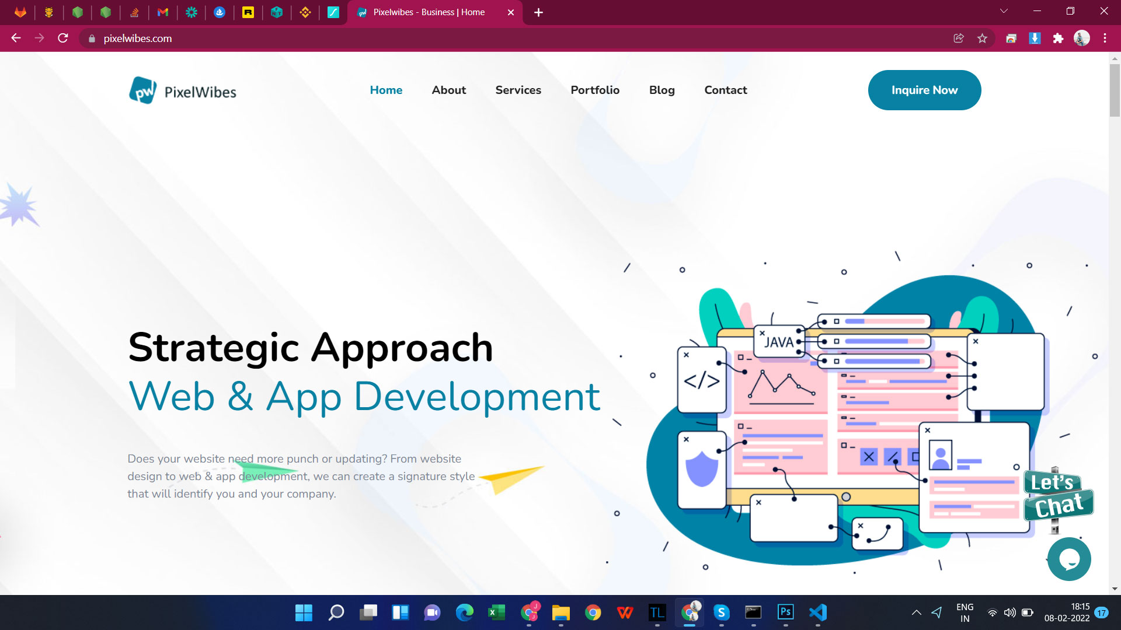Open the browser extensions puzzle icon

click(1058, 38)
